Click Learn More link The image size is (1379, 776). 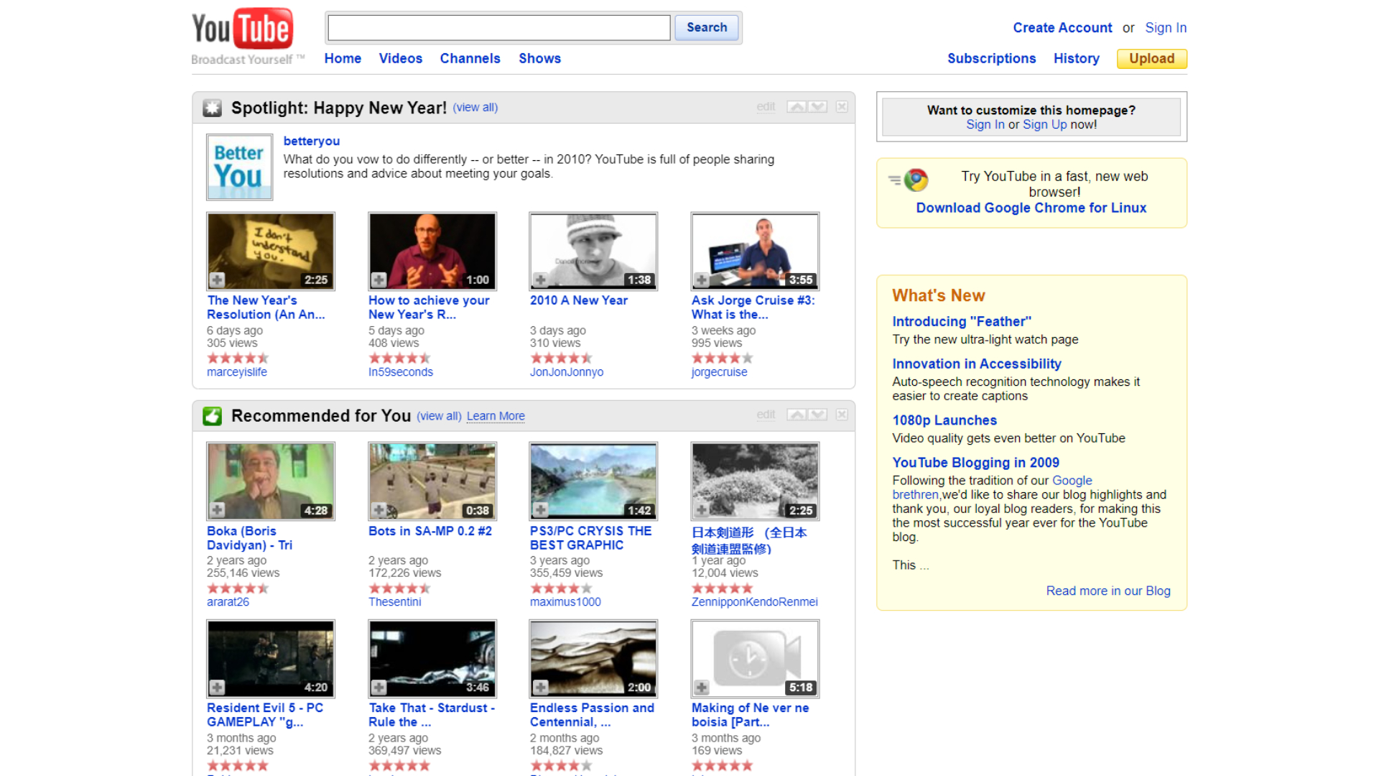(x=496, y=415)
